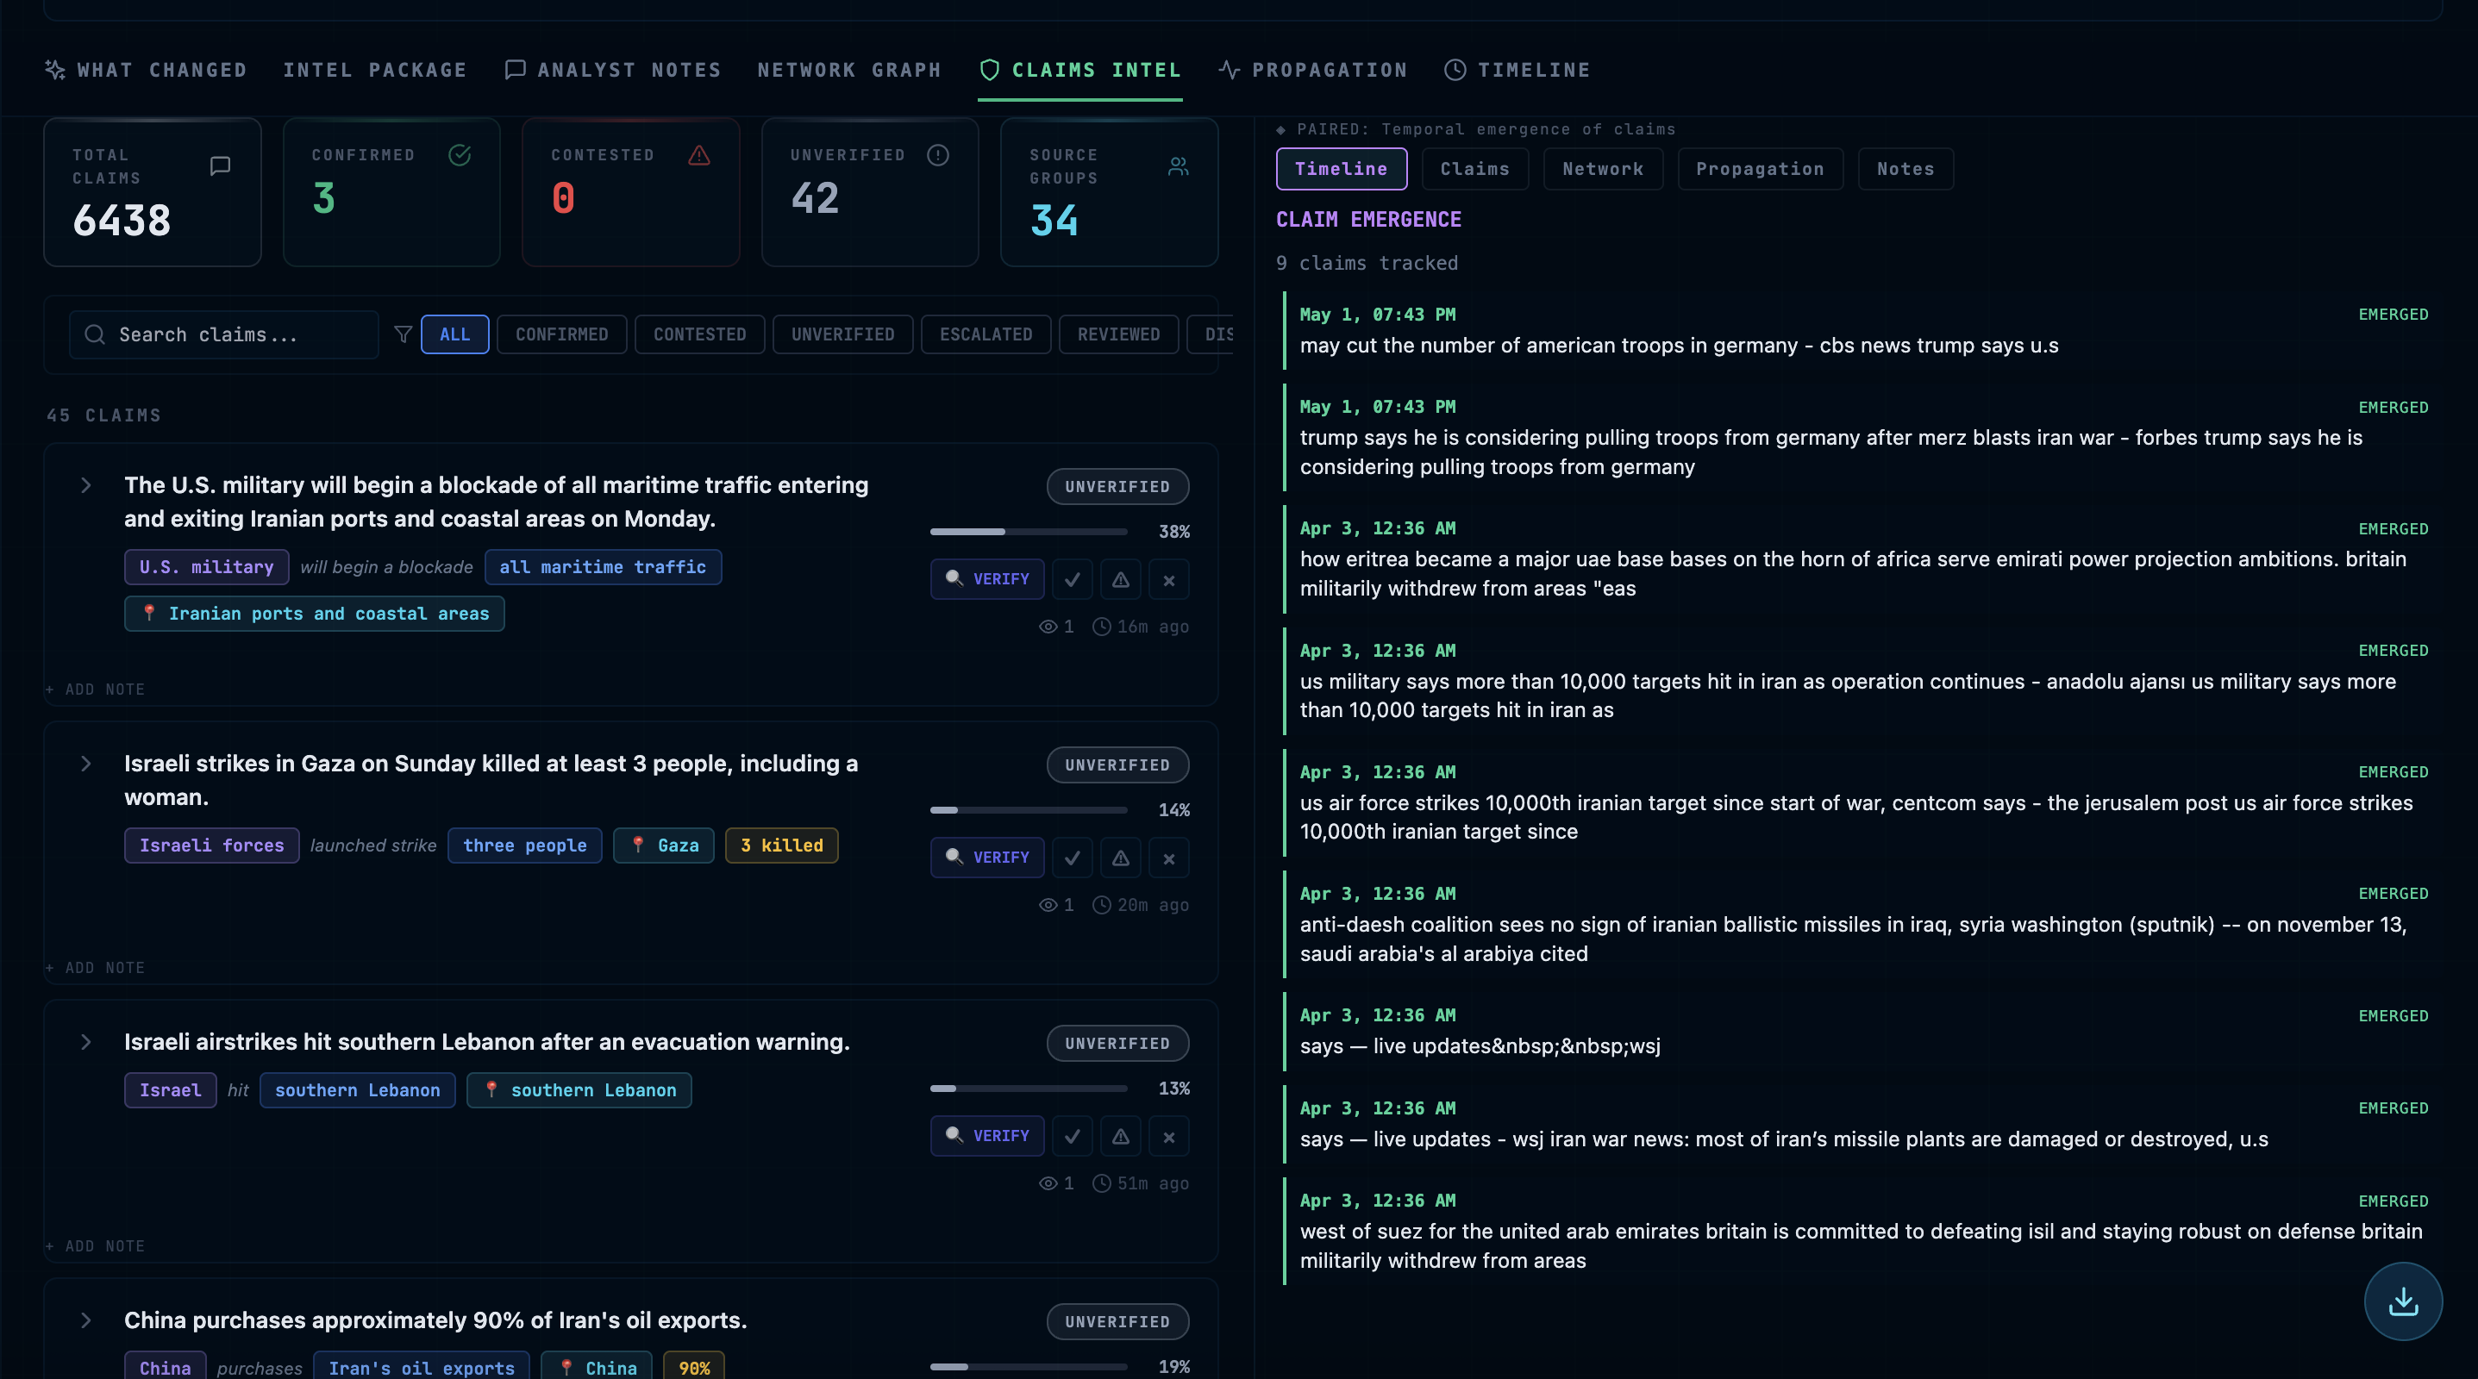Select the Timeline sub-tab in paired panel

point(1341,168)
